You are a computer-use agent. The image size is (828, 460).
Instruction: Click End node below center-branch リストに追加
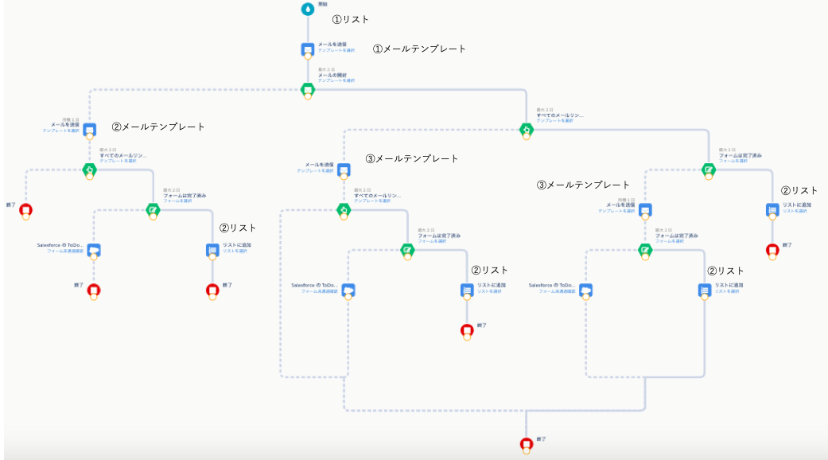click(x=467, y=330)
